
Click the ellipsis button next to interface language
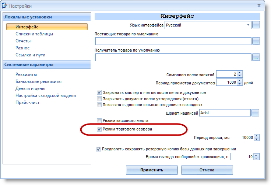[256, 25]
